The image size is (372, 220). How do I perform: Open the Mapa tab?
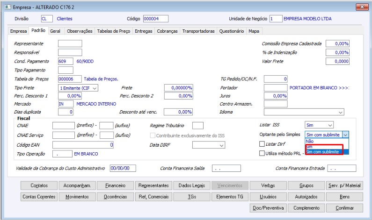click(254, 31)
